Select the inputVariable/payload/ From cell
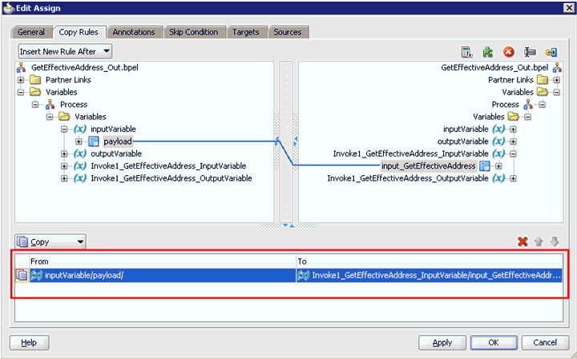The height and width of the screenshot is (359, 577). pyautogui.click(x=163, y=275)
